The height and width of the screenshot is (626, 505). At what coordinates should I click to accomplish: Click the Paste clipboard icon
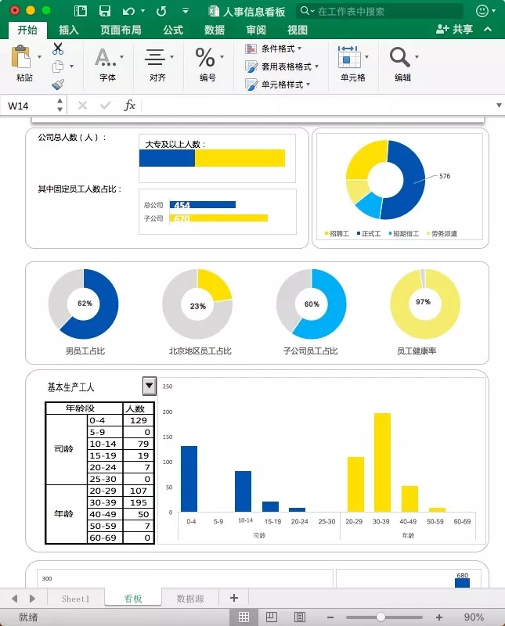click(21, 56)
